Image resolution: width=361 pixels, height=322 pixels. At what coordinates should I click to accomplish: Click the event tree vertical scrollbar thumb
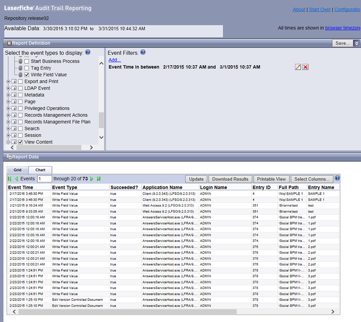click(101, 120)
